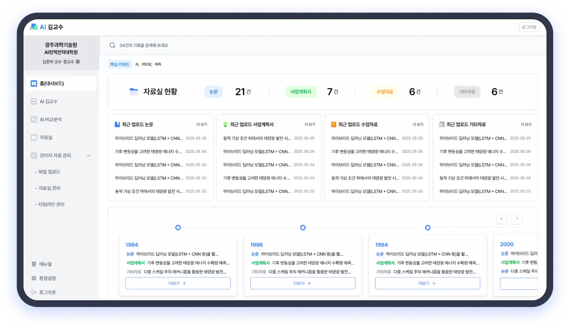Click the search magnifier icon

pos(112,46)
